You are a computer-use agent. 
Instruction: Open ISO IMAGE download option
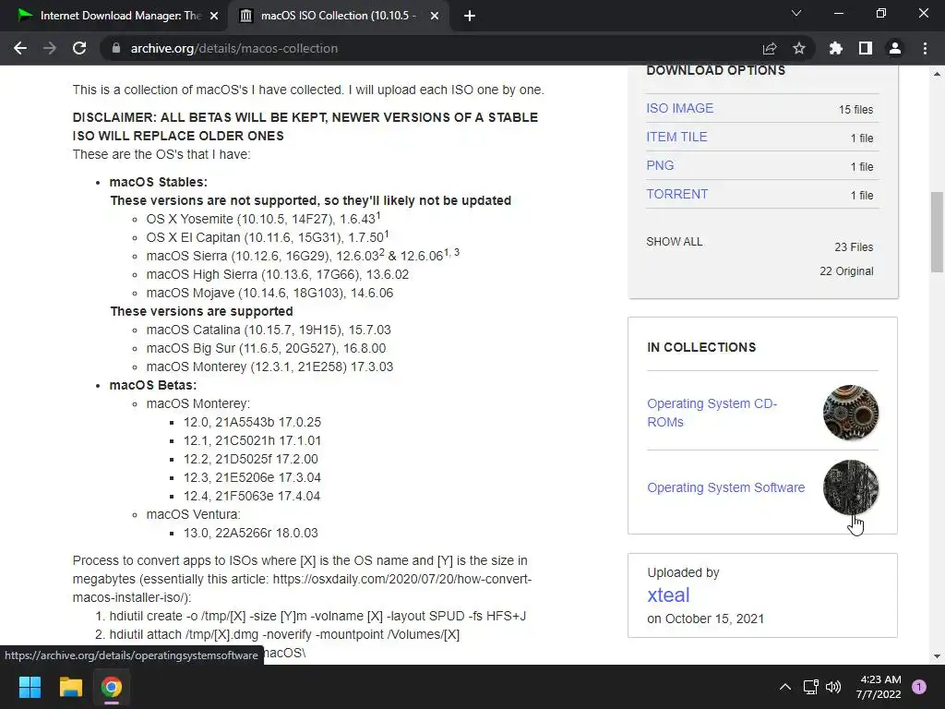[x=679, y=108]
